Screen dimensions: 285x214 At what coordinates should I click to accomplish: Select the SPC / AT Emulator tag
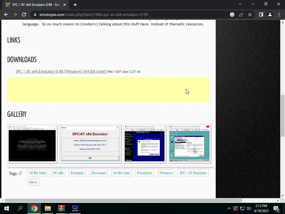click(x=193, y=173)
